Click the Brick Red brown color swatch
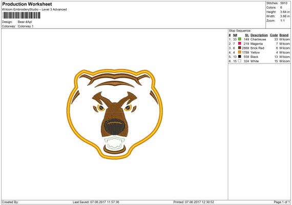Image resolution: width=292 pixels, height=205 pixels. tap(239, 48)
